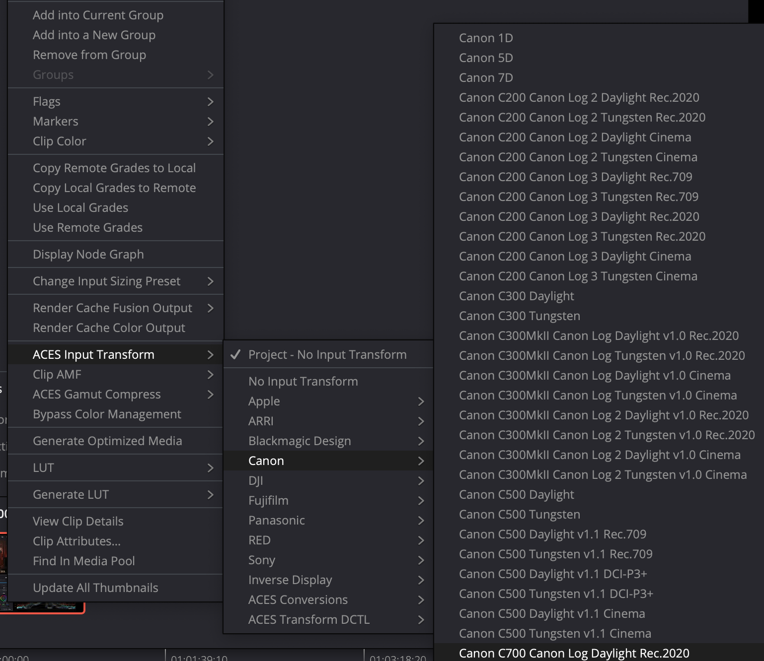Choose Add into a New Group
The image size is (764, 661).
pos(116,35)
